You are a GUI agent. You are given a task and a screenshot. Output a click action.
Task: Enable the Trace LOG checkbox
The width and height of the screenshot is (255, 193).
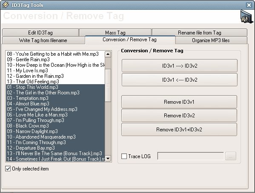pyautogui.click(x=124, y=156)
